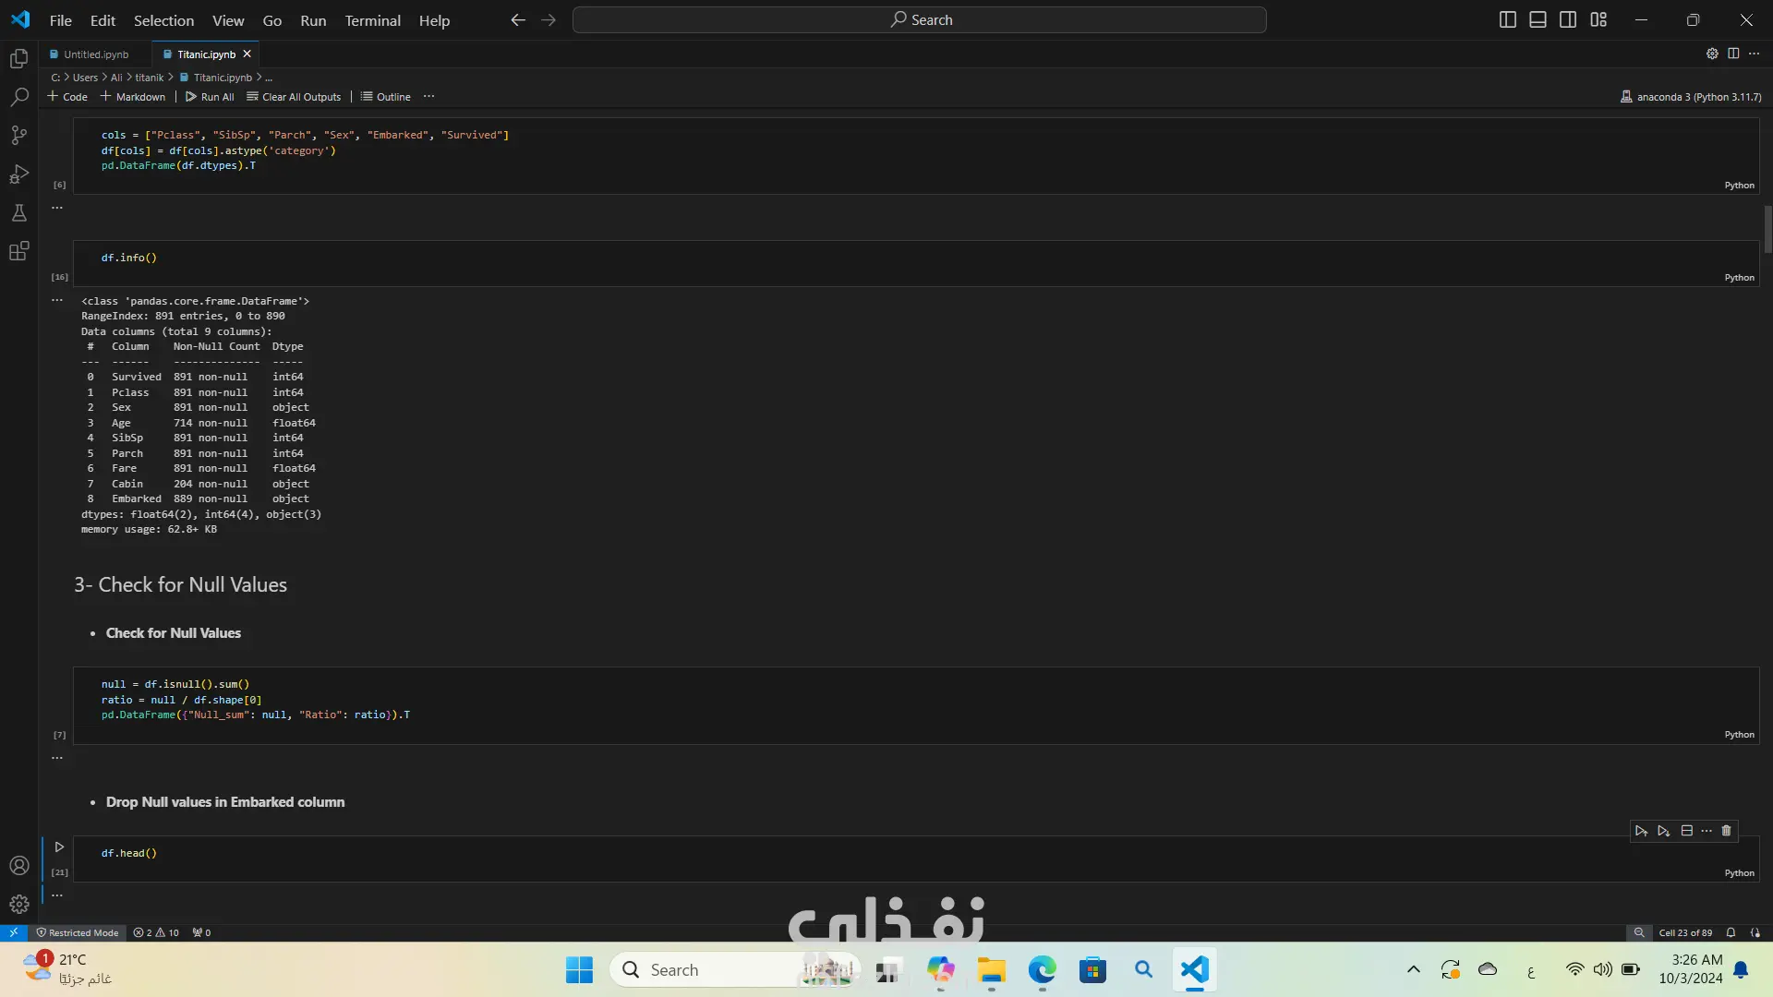Image resolution: width=1773 pixels, height=997 pixels.
Task: Click Clear All Outputs button
Action: coord(294,96)
